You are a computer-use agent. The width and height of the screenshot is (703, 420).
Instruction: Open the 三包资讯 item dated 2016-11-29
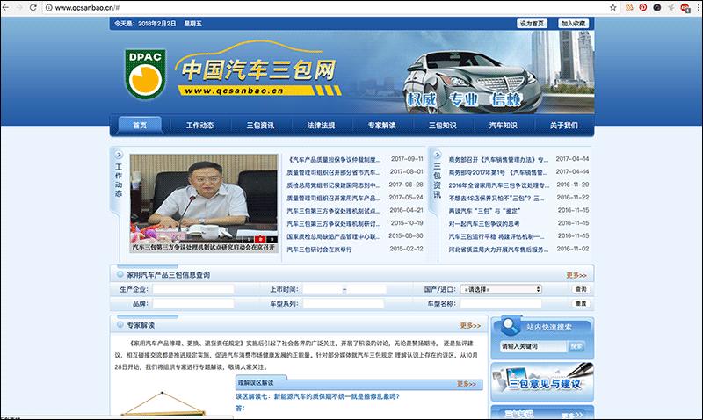498,185
